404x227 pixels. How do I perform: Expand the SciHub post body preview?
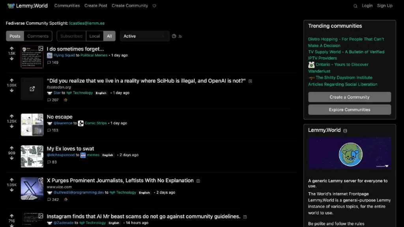250,81
